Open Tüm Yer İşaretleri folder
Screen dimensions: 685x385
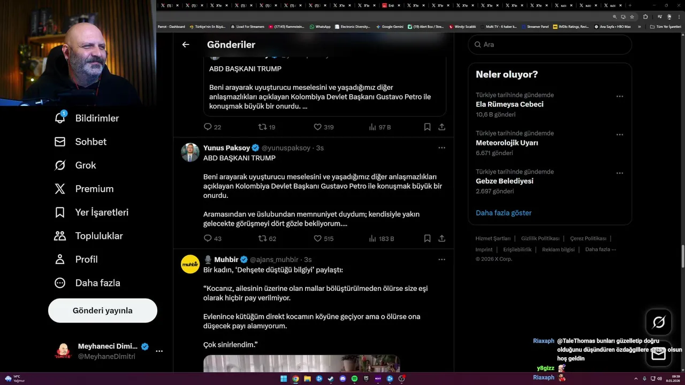pyautogui.click(x=666, y=27)
